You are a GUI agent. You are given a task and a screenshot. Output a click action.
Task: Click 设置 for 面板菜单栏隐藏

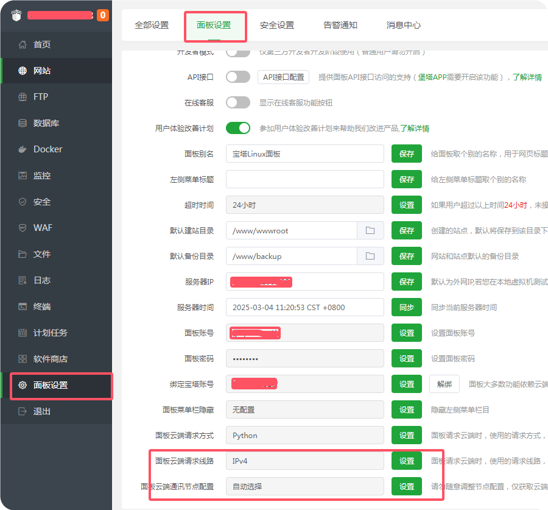(x=407, y=409)
